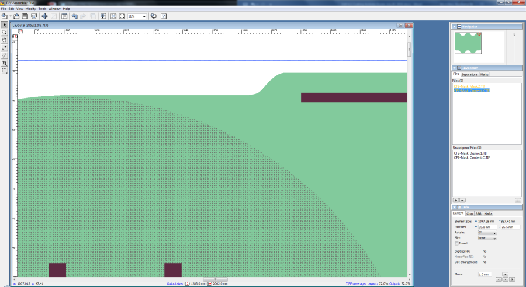Collapse the Inventory panel
The width and height of the screenshot is (526, 287).
[454, 68]
